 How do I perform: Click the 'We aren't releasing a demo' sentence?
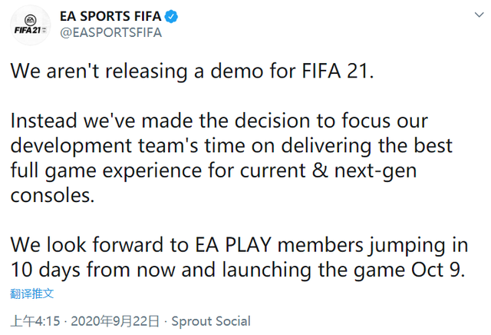(x=193, y=71)
